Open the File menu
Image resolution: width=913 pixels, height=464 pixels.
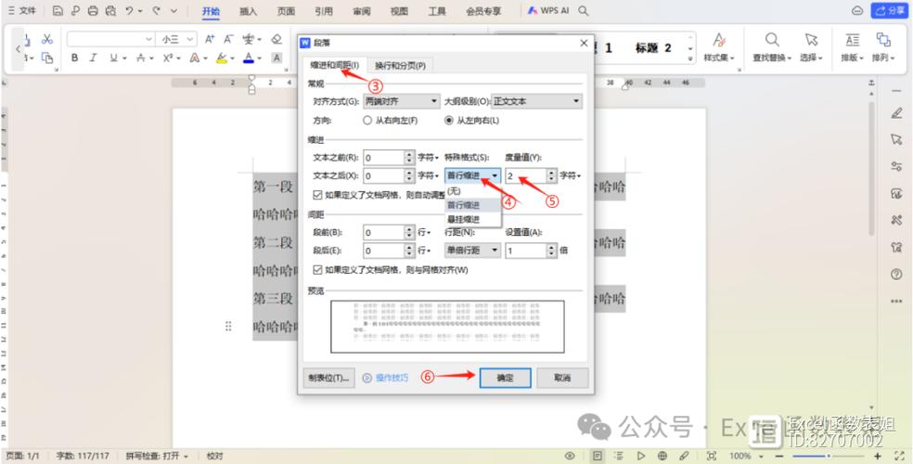pyautogui.click(x=22, y=10)
